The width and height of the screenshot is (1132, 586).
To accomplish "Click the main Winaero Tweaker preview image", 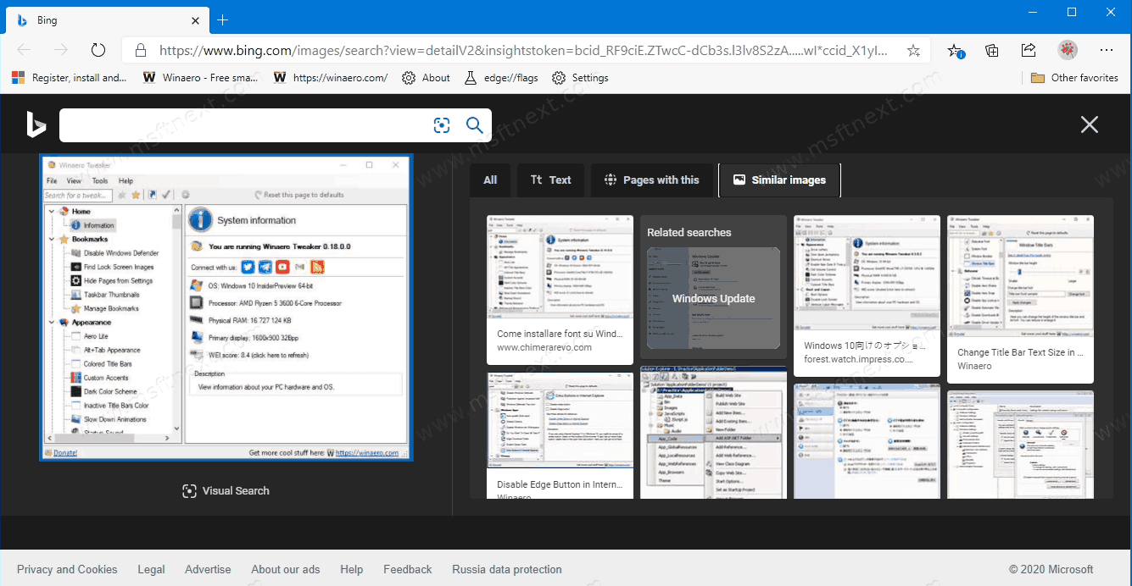I will coord(226,307).
